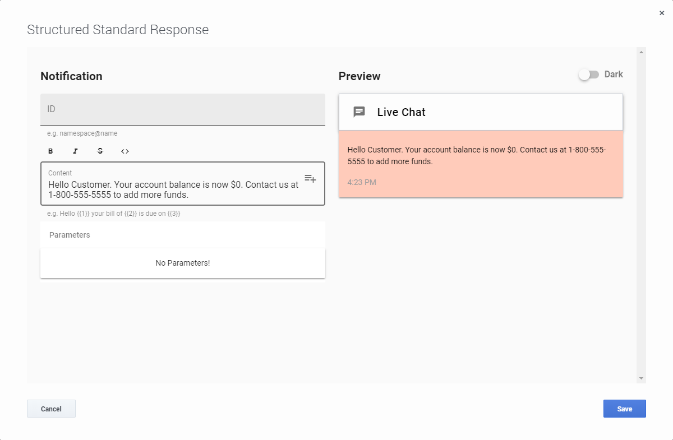Insert code formatting with angle brackets icon
Image resolution: width=673 pixels, height=440 pixels.
125,151
